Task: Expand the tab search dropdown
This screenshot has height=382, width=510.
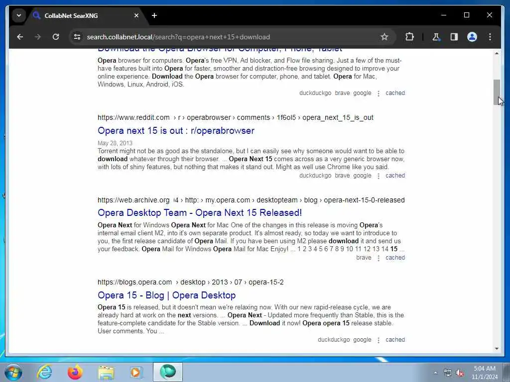Action: click(19, 15)
